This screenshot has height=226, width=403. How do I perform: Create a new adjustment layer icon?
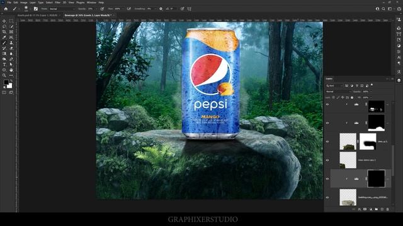click(x=371, y=209)
